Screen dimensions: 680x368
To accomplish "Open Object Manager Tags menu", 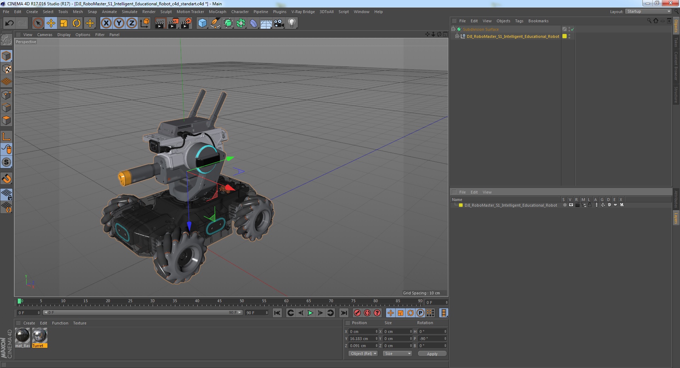I will coord(519,21).
